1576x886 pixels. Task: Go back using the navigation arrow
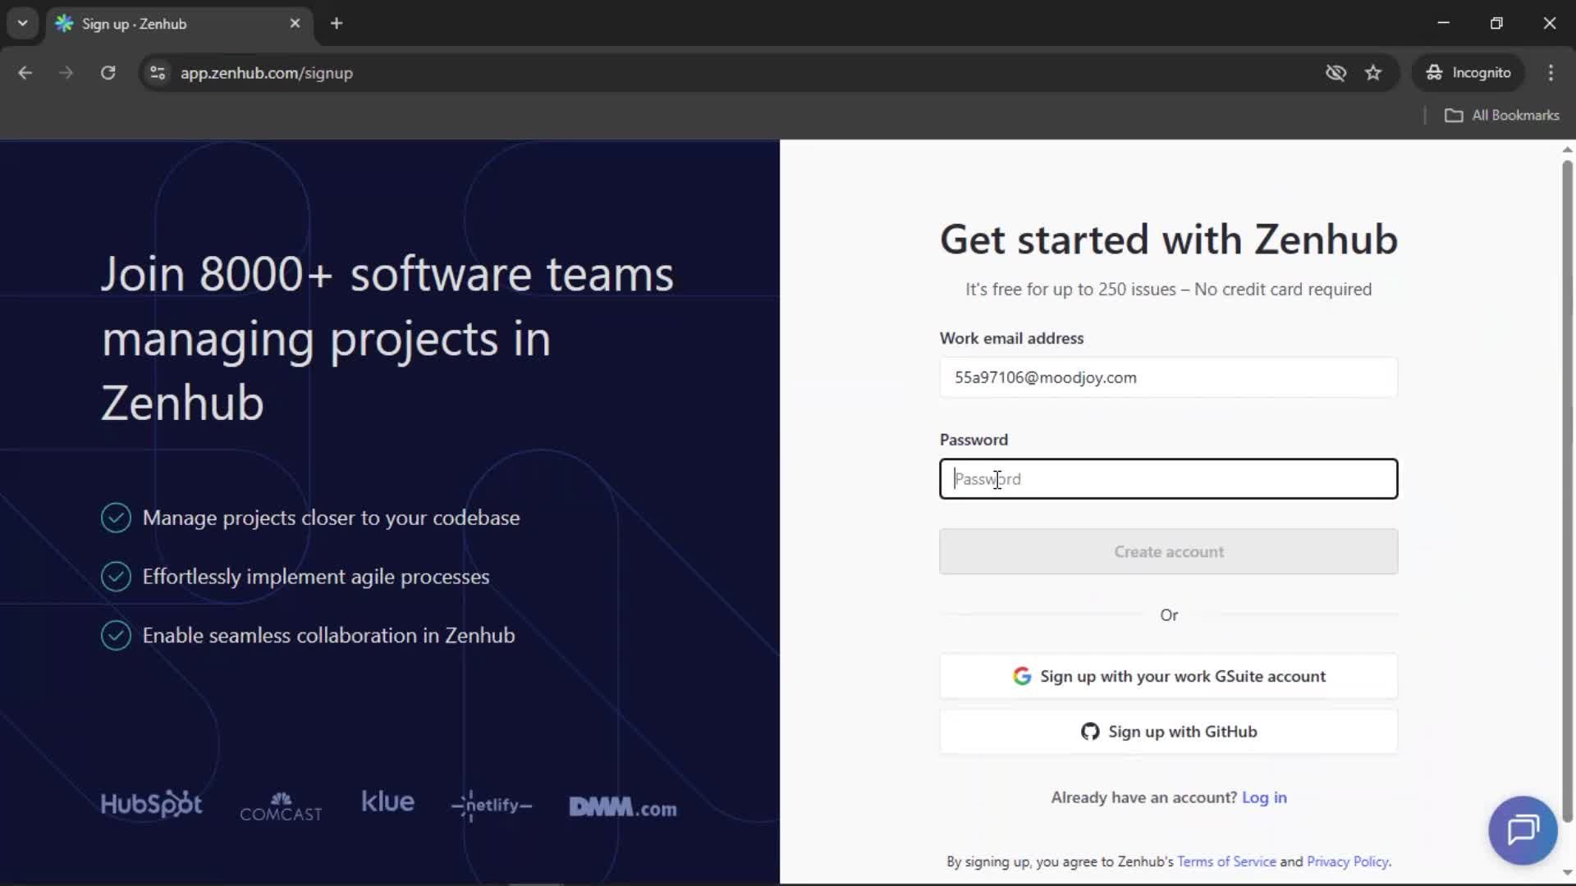click(25, 73)
